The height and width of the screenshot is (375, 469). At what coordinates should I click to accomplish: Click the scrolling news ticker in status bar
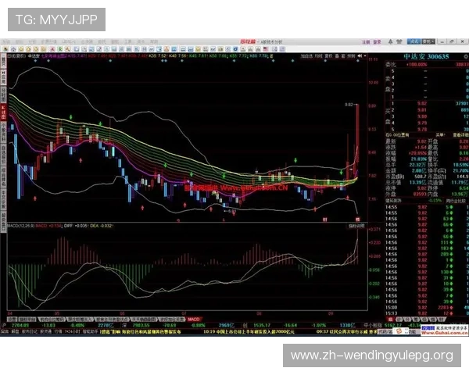[156, 330]
